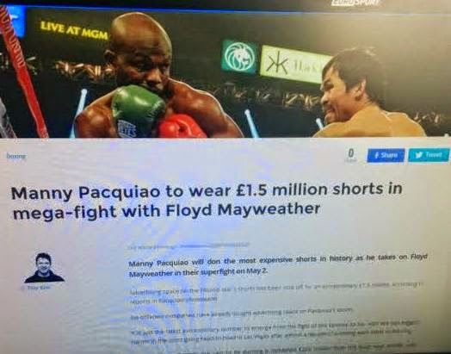This screenshot has height=354, width=451.
Task: Click the author avatar portrait
Action: point(44,268)
